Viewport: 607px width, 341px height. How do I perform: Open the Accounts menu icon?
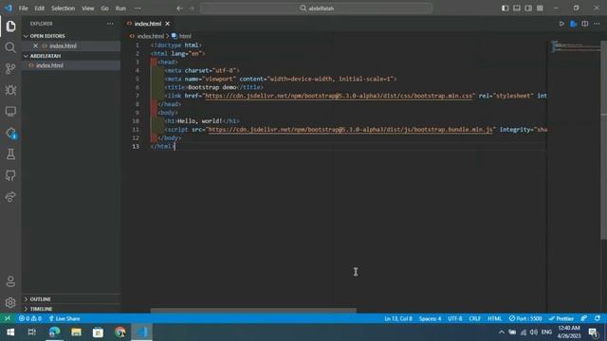(10, 281)
